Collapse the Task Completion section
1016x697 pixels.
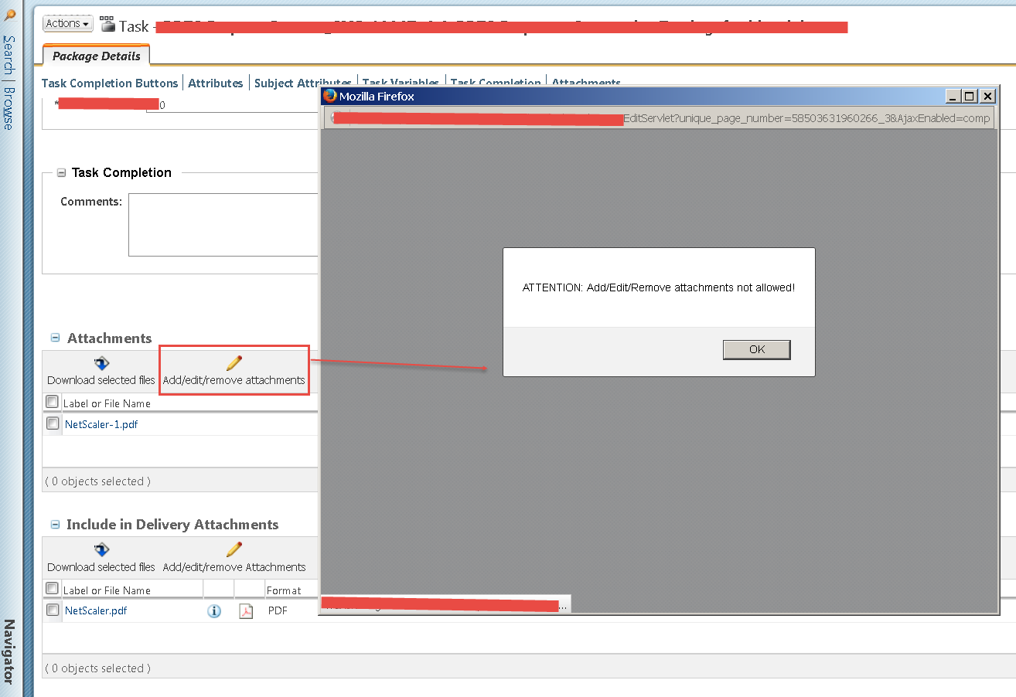click(x=61, y=173)
